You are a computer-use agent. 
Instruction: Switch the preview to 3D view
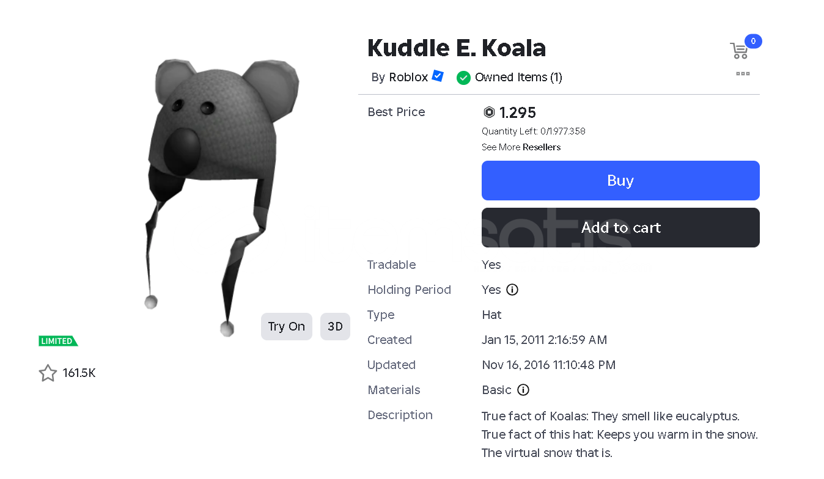click(335, 326)
